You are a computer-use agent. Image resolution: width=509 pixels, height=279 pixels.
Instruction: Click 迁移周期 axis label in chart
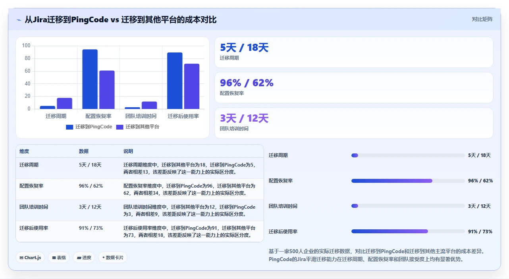tap(56, 116)
